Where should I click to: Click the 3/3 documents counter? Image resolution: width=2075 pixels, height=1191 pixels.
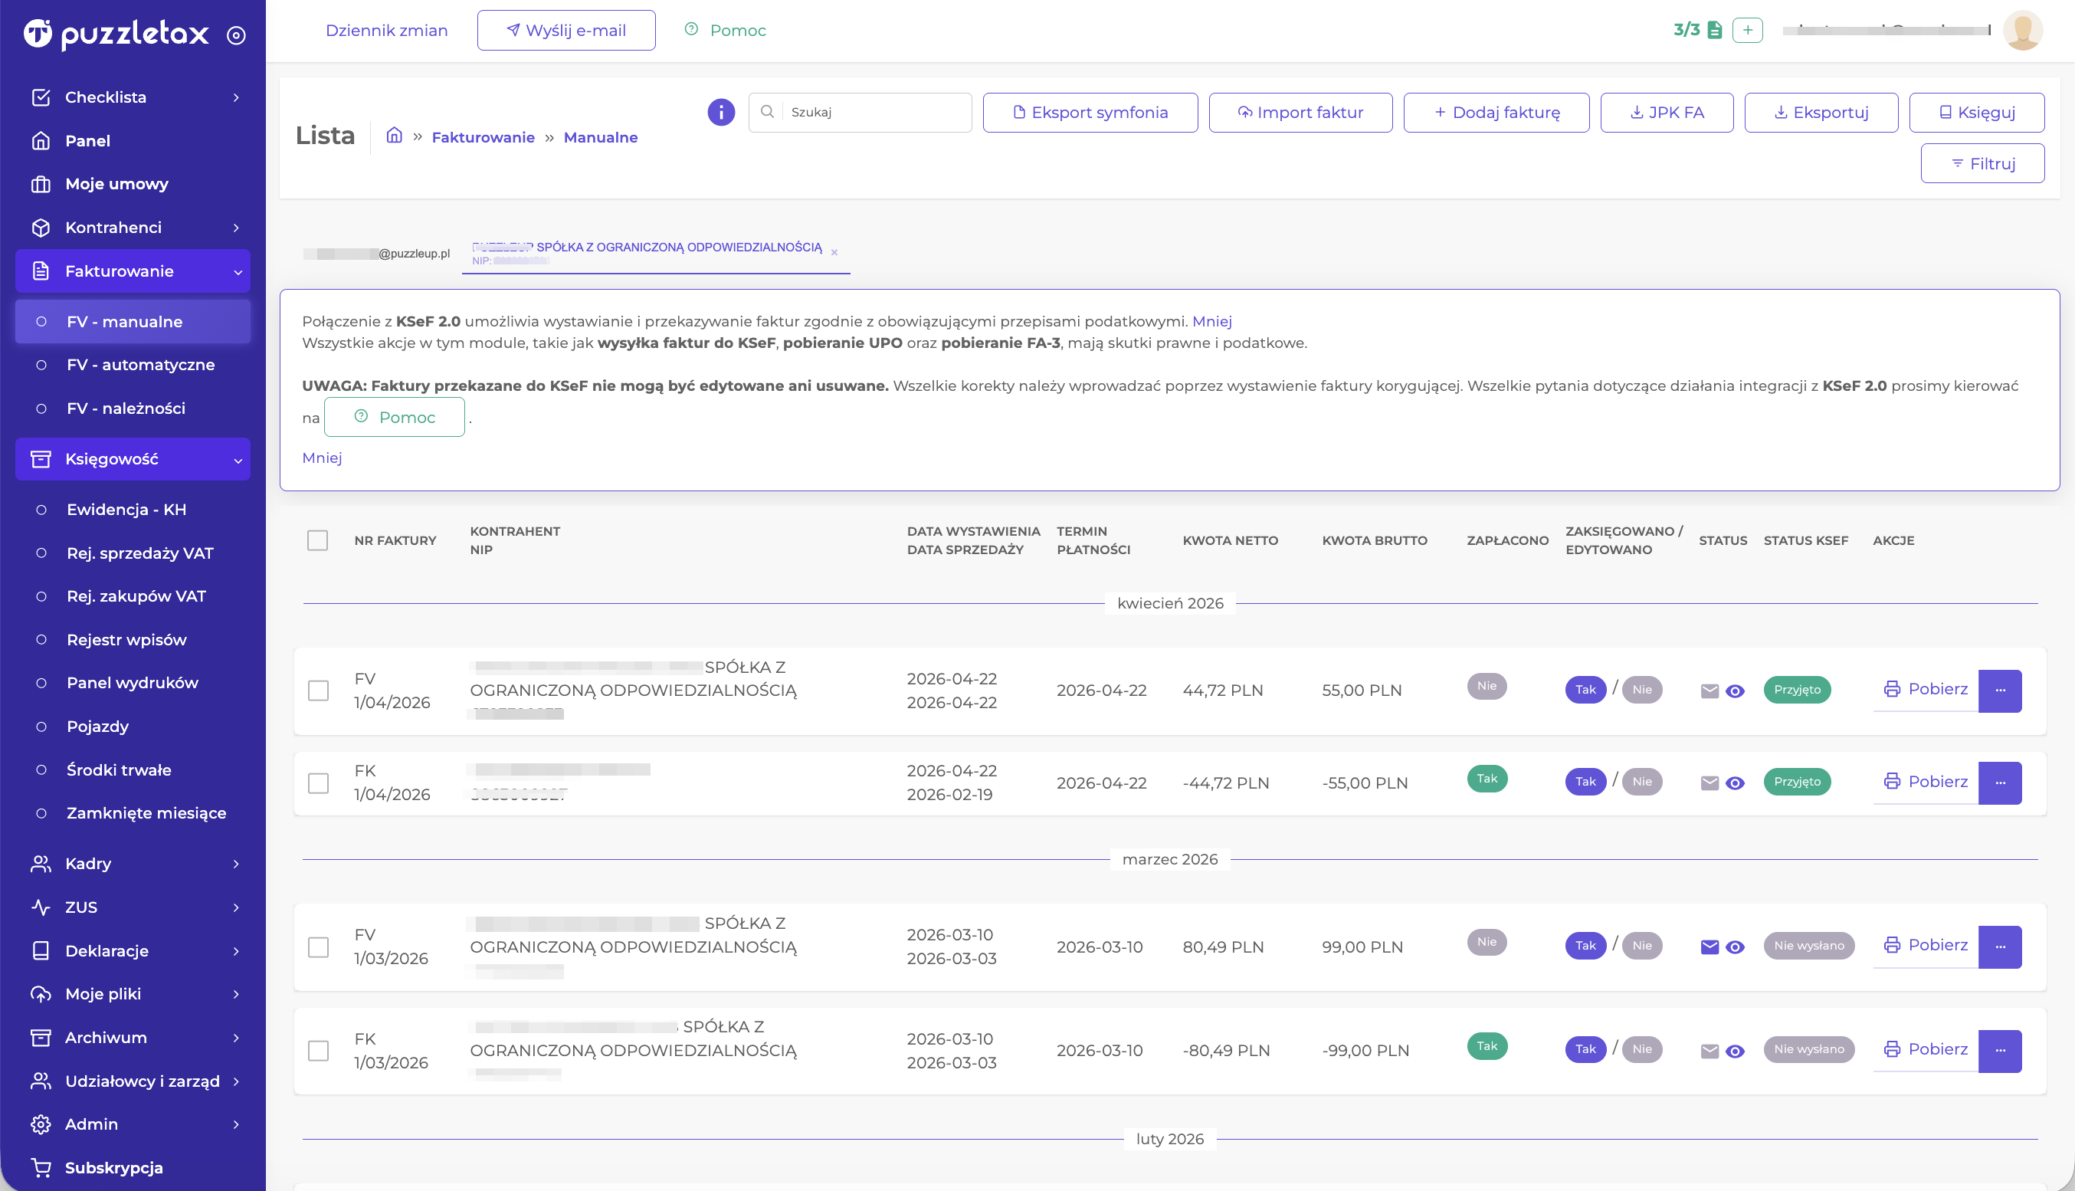point(1697,30)
